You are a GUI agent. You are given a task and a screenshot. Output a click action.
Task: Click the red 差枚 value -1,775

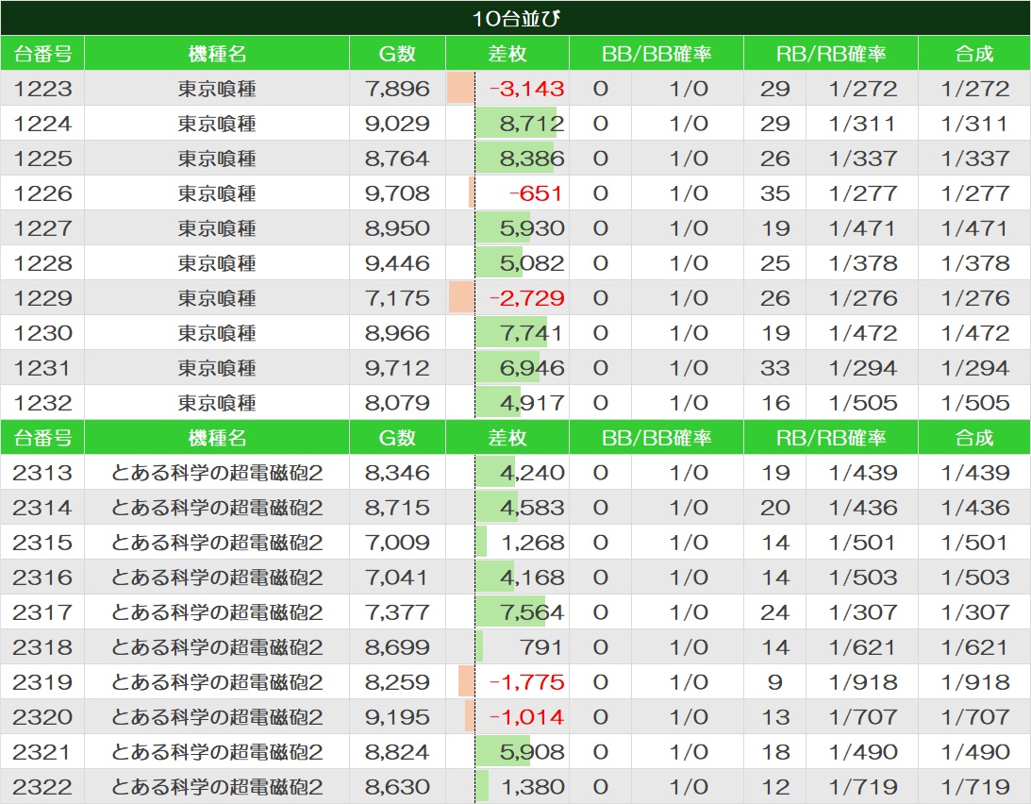[x=526, y=681]
